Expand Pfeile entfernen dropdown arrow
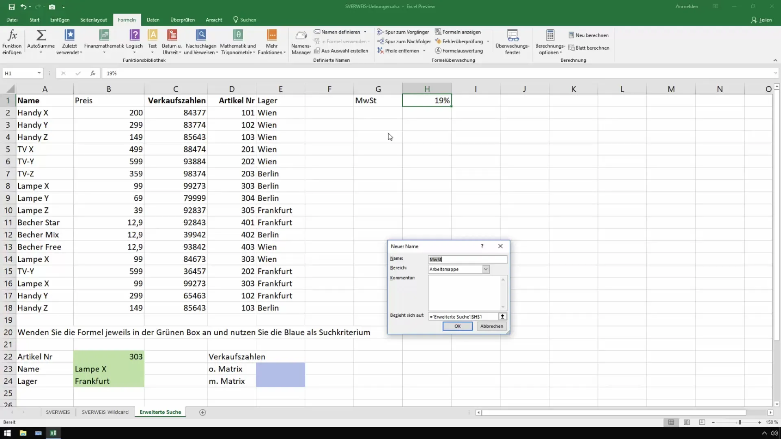This screenshot has height=439, width=781. click(424, 51)
